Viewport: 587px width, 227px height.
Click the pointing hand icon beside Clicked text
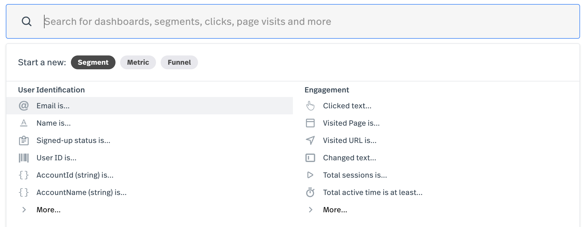click(310, 106)
